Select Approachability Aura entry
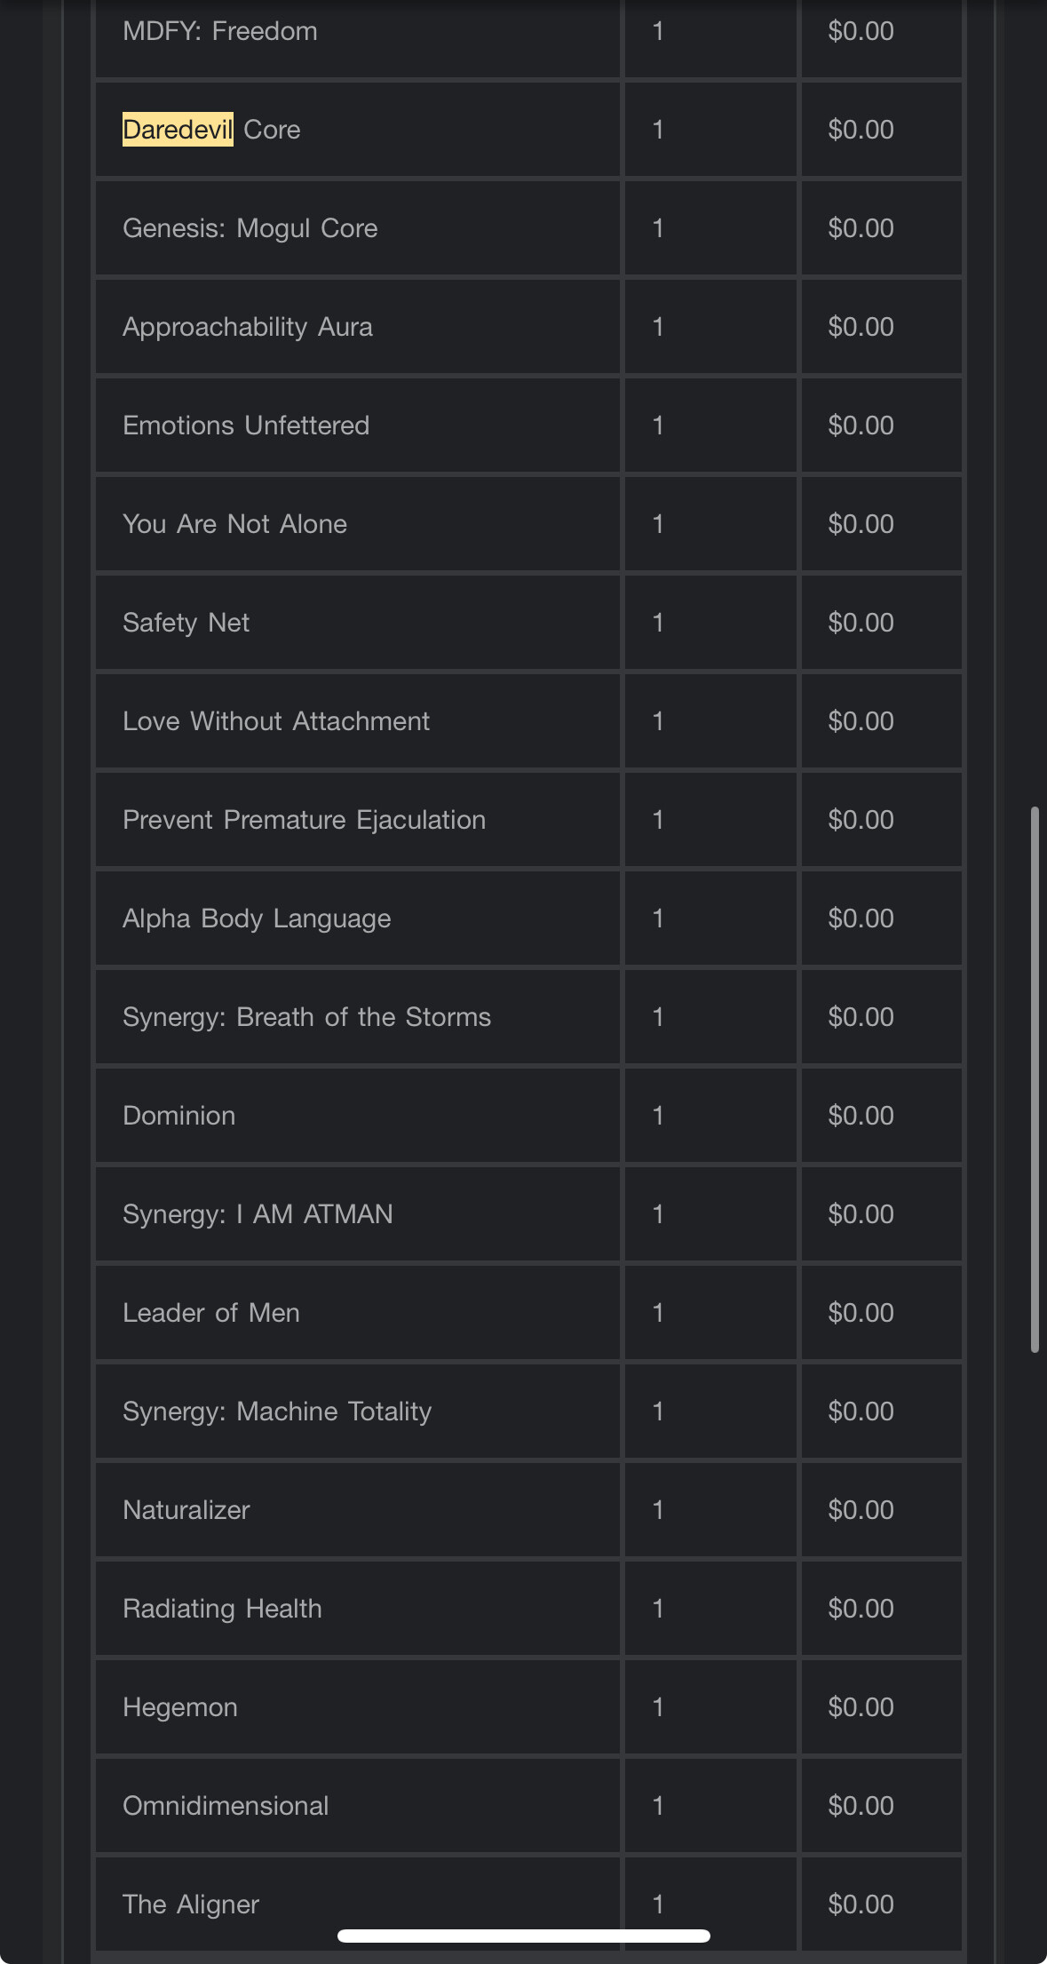 click(247, 327)
